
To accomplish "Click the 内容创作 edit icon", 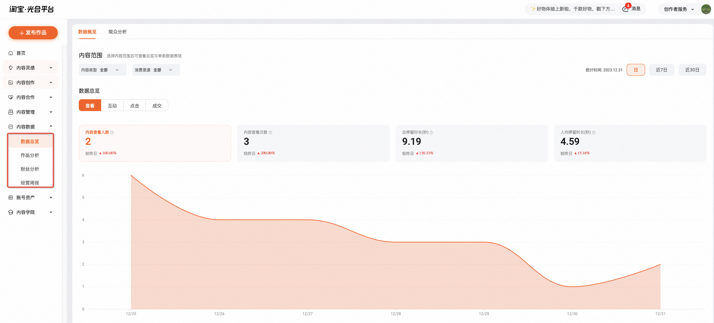I will pos(11,83).
